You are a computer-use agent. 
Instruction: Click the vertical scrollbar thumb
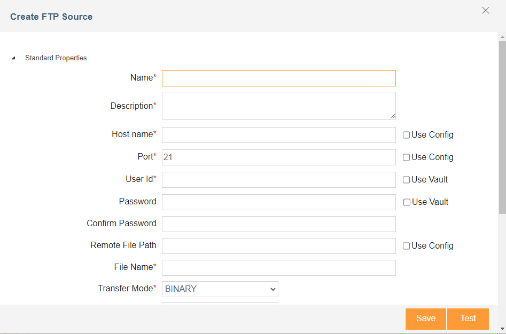coord(502,127)
